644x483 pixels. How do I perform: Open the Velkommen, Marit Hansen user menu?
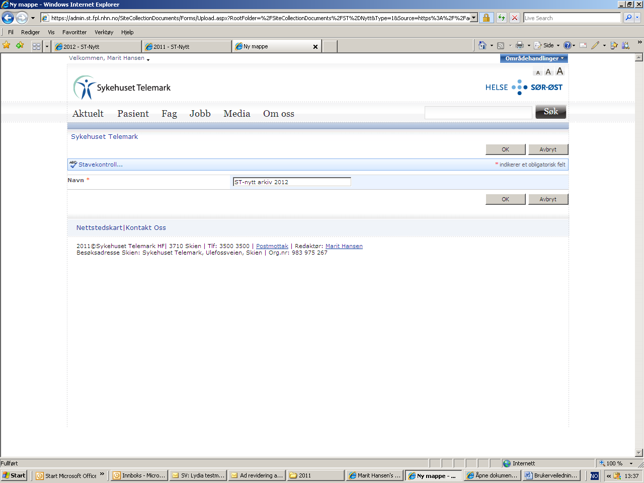click(x=109, y=58)
